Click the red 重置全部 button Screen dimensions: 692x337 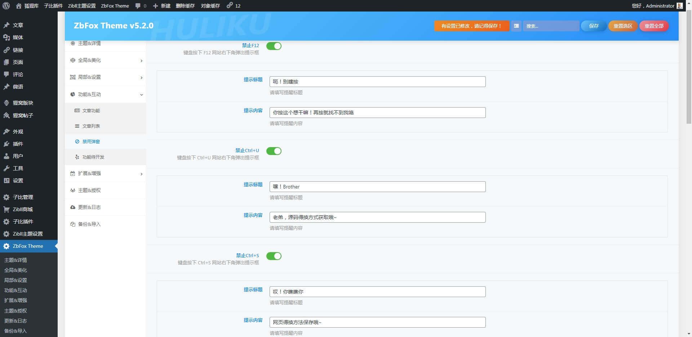pyautogui.click(x=654, y=26)
